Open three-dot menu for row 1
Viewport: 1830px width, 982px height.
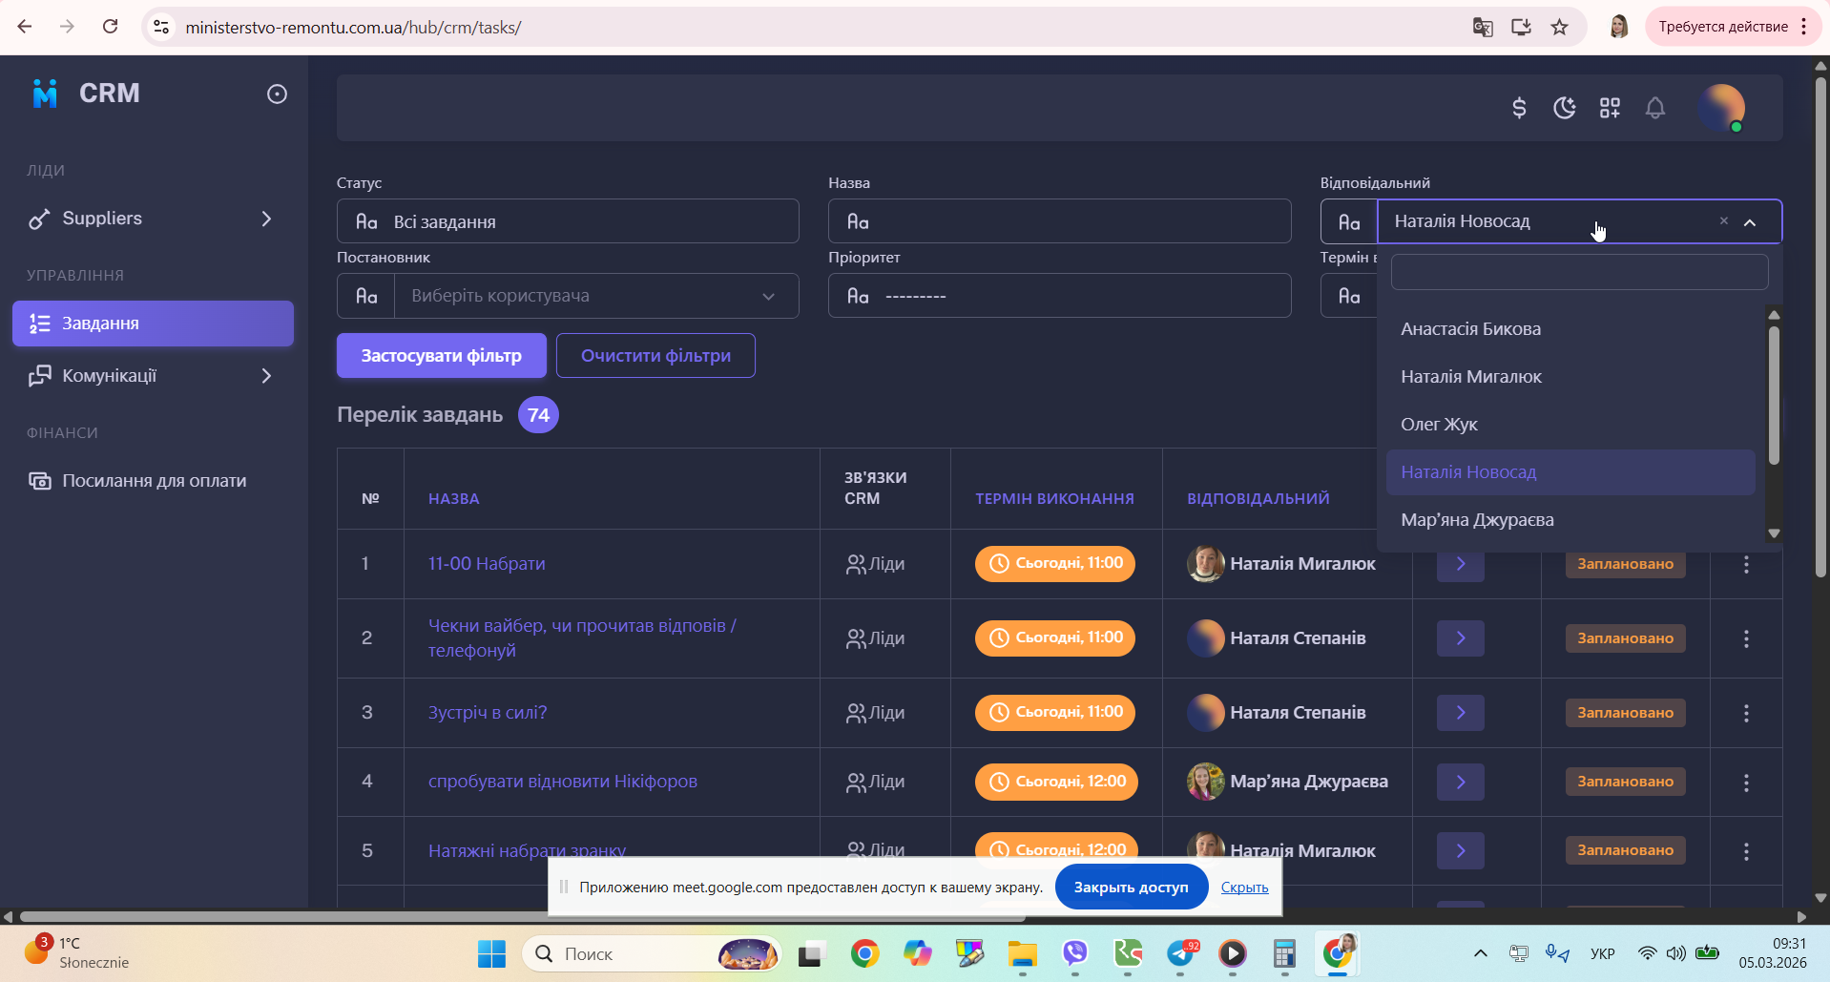click(1746, 564)
